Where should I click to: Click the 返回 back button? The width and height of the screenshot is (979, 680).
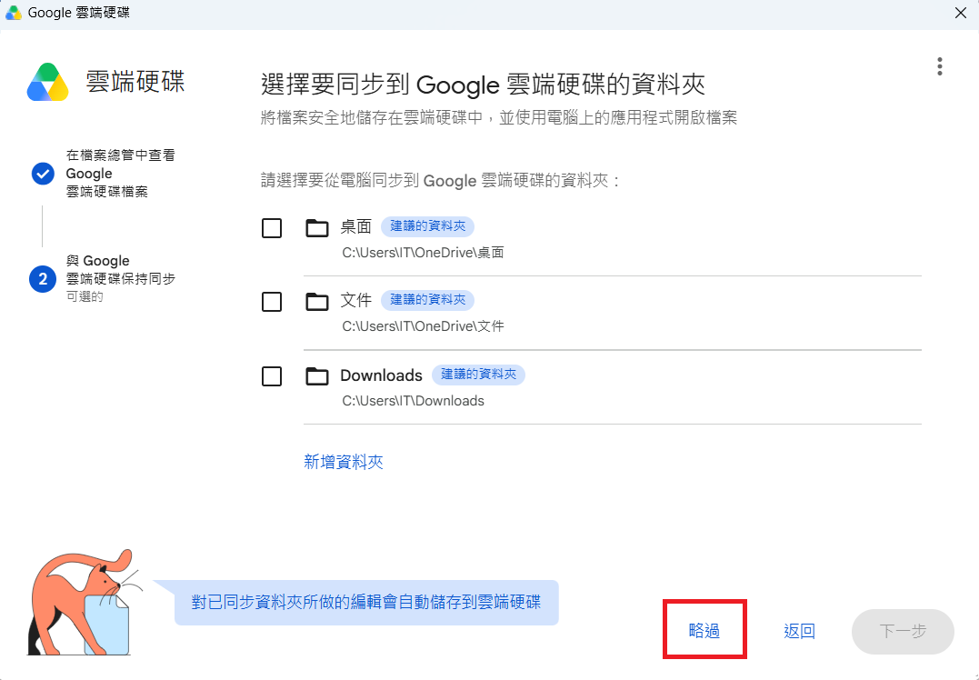pyautogui.click(x=799, y=631)
